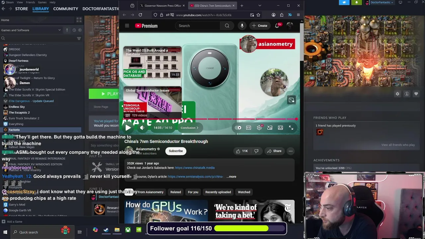Share the video
This screenshot has height=239, width=425.
[274, 151]
